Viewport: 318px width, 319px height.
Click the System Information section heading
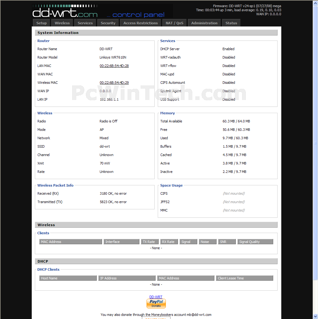click(x=58, y=33)
